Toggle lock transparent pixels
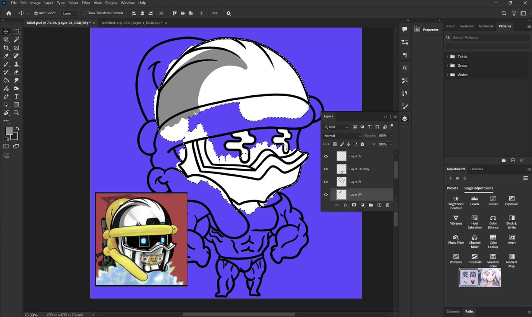This screenshot has height=317, width=532. [335, 144]
